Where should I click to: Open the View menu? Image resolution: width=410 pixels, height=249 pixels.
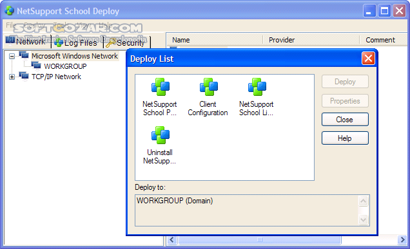click(84, 25)
